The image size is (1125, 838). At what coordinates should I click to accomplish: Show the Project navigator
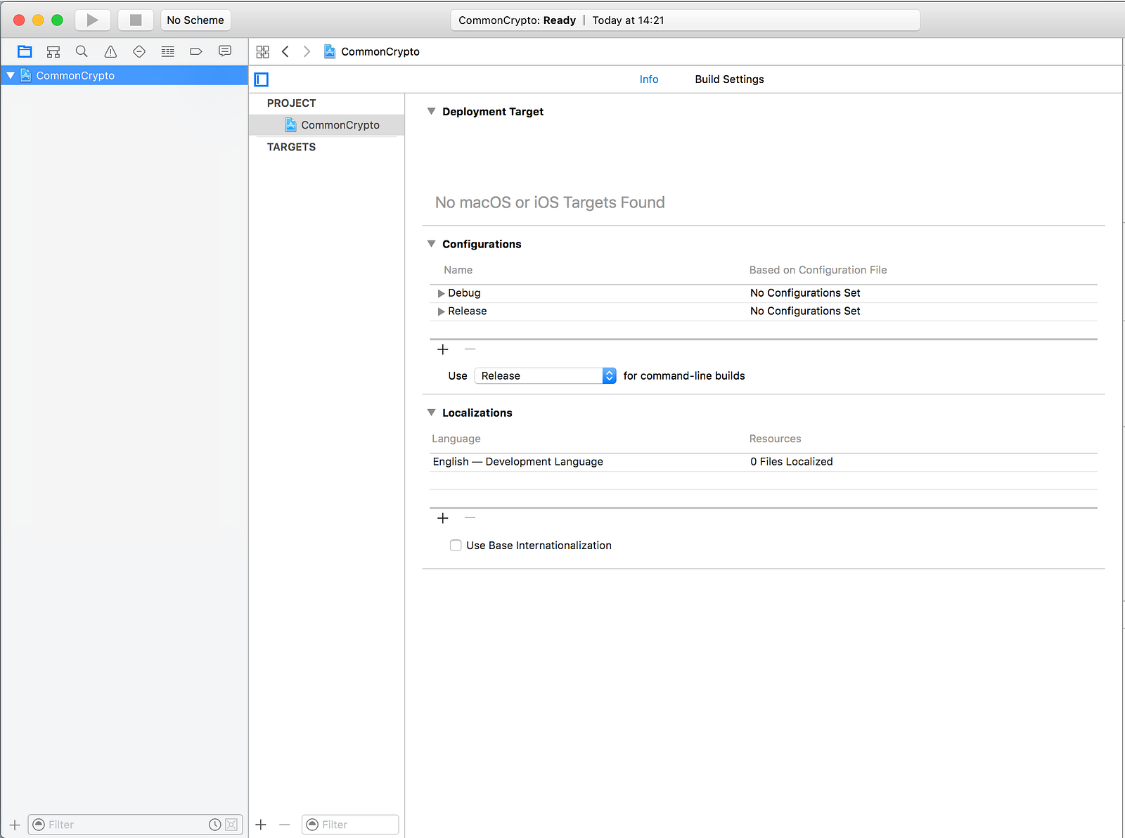(25, 51)
